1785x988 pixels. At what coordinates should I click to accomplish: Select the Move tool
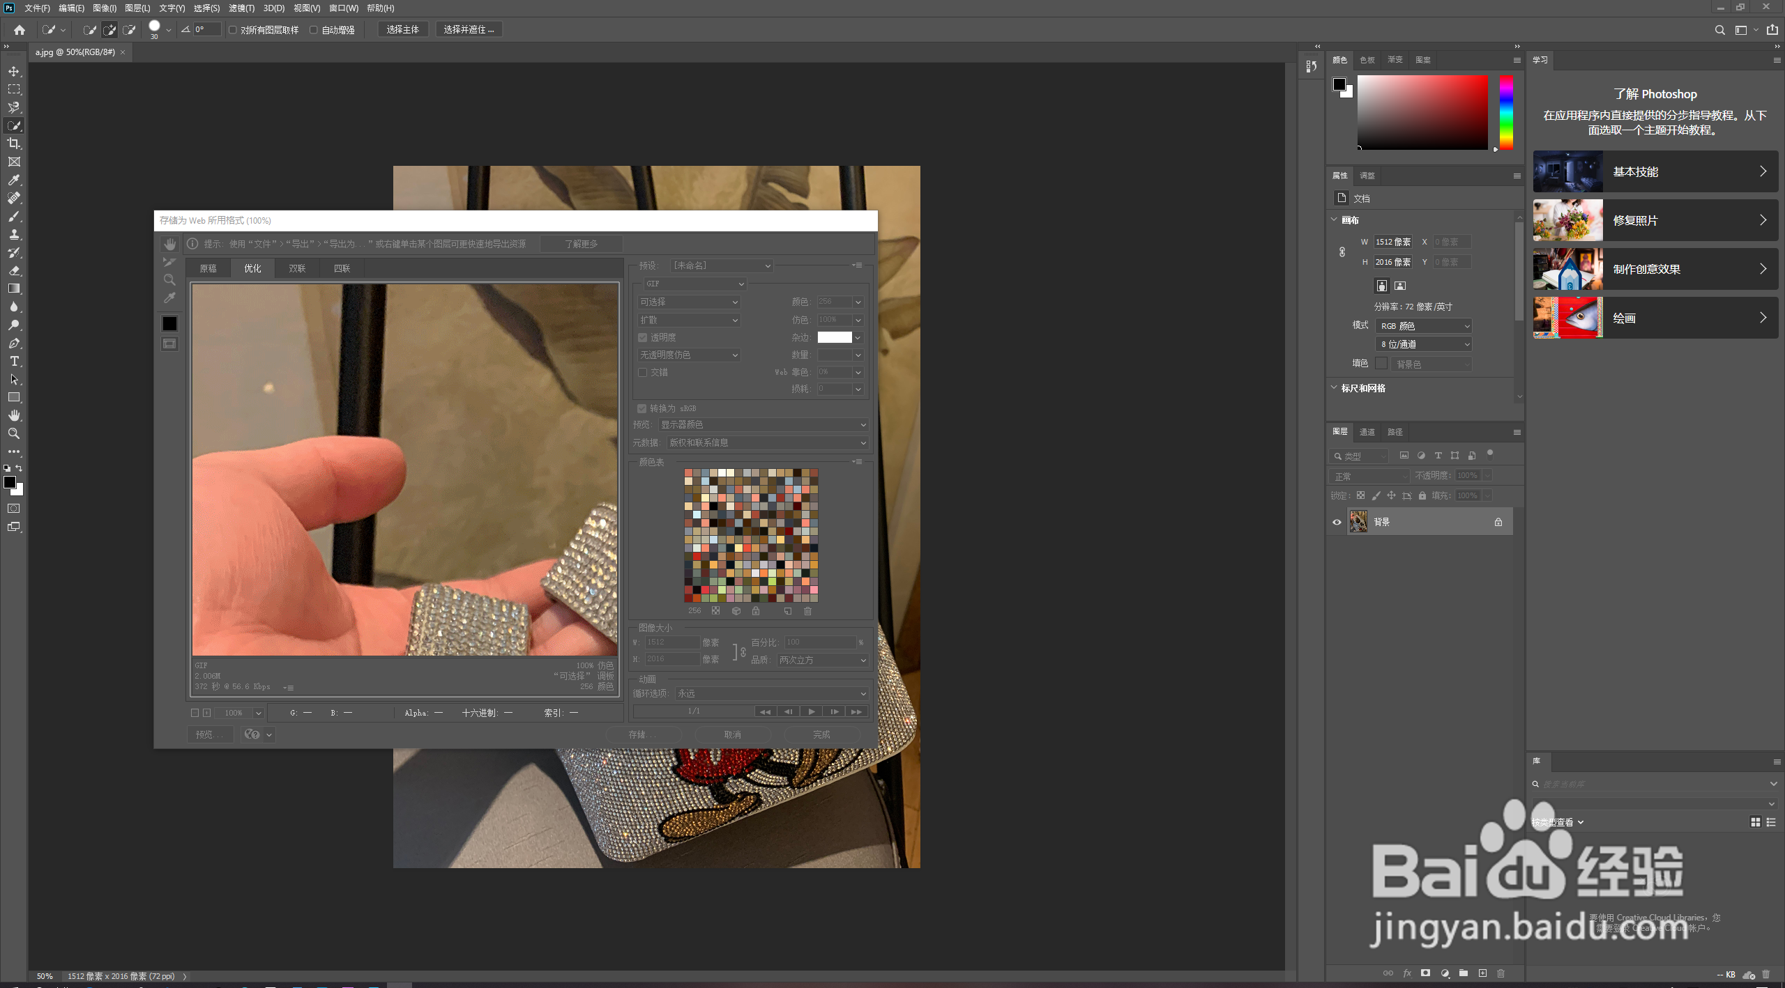coord(14,71)
